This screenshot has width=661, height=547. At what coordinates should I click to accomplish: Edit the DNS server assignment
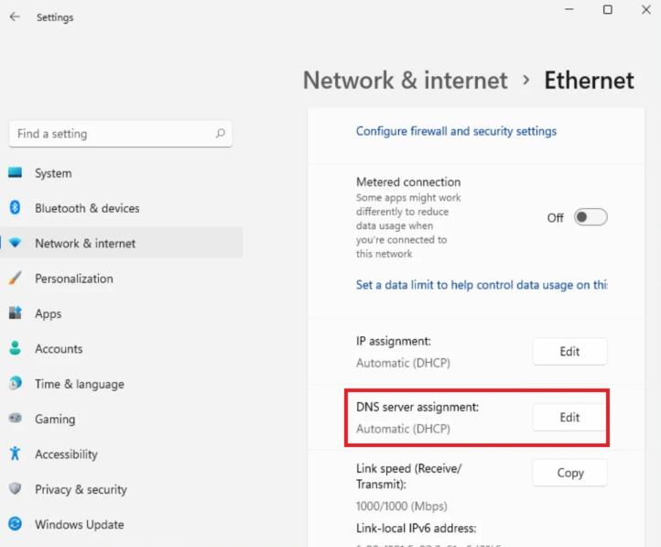pyautogui.click(x=569, y=417)
